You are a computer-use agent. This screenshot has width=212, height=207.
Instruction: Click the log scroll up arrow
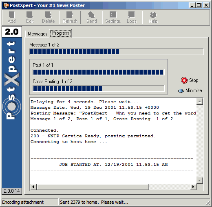click(200, 101)
